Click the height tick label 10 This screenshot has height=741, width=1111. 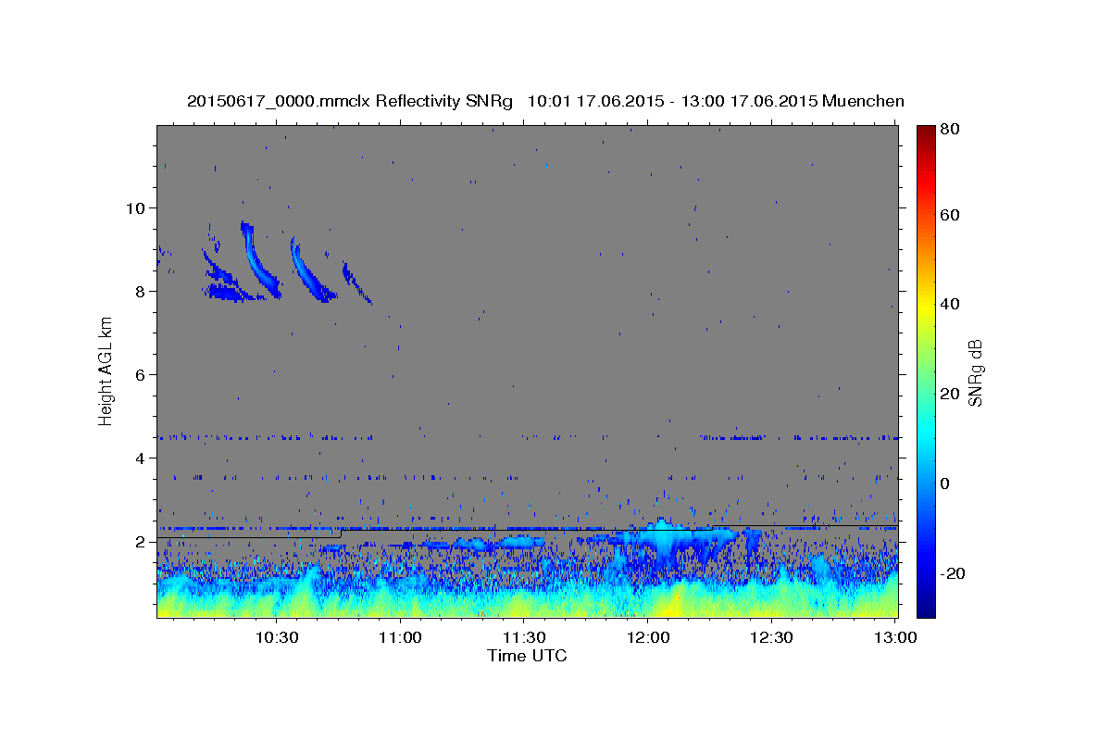(x=134, y=207)
